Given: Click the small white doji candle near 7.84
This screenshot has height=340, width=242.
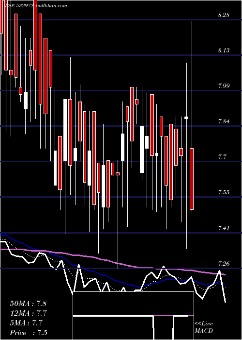Looking at the screenshot, I should tap(186, 118).
